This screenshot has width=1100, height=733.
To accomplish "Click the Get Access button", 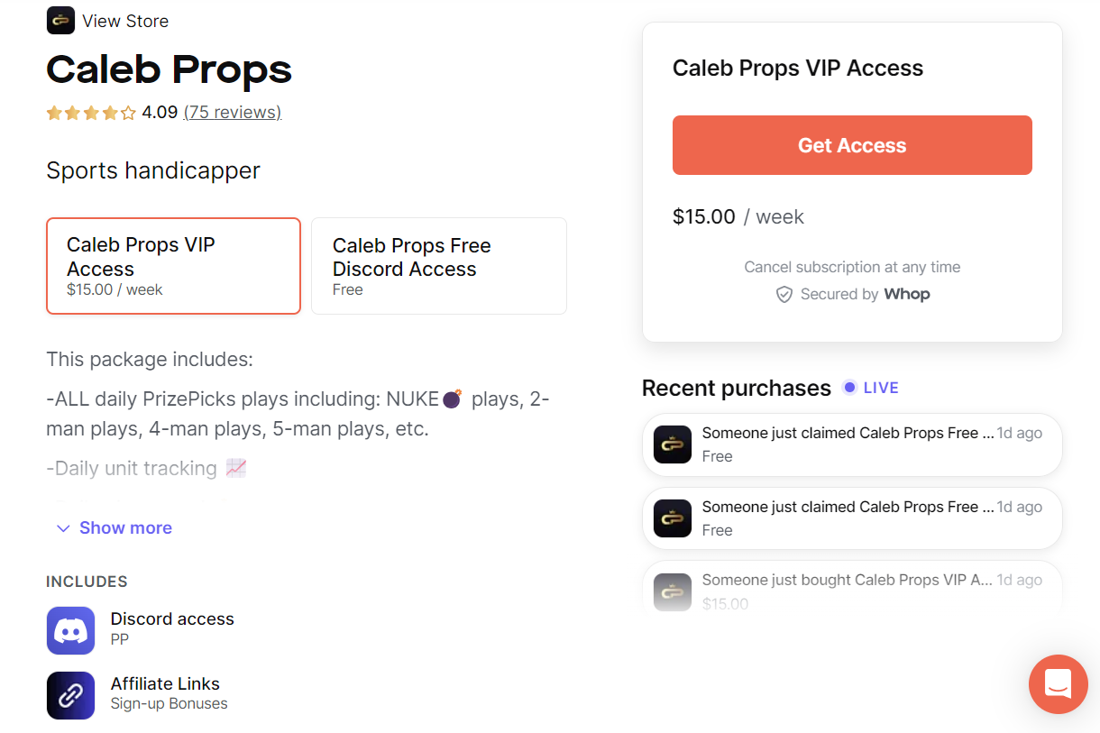I will [851, 144].
